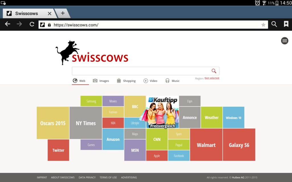
Task: Go back with the back arrow
Action: [x=7, y=24]
